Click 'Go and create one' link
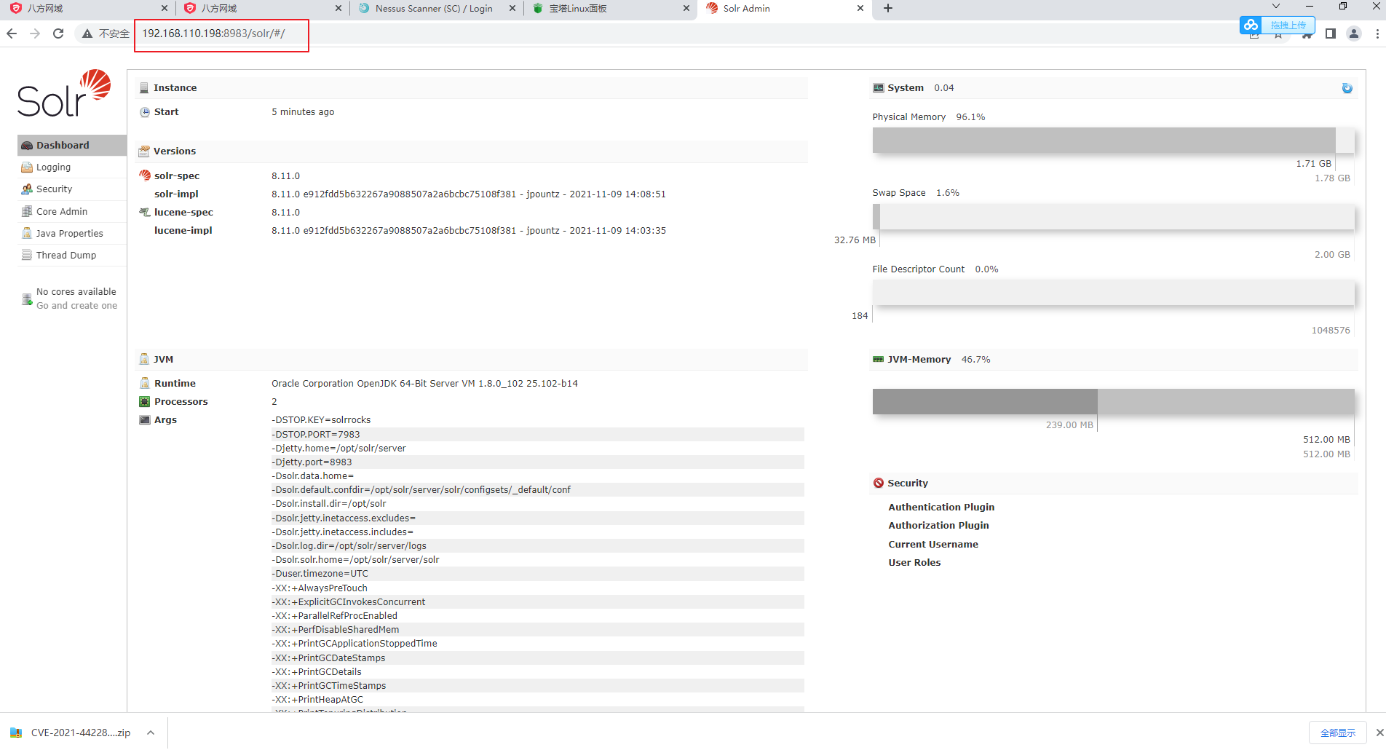Viewport: 1386px width, 750px height. click(x=76, y=306)
